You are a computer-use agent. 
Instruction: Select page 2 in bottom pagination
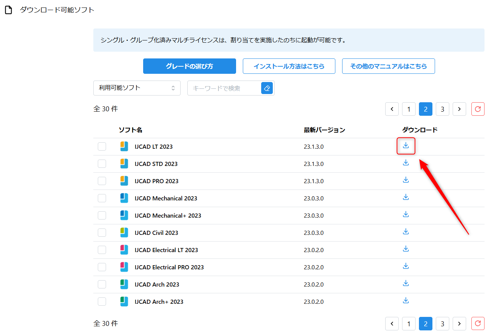point(426,324)
